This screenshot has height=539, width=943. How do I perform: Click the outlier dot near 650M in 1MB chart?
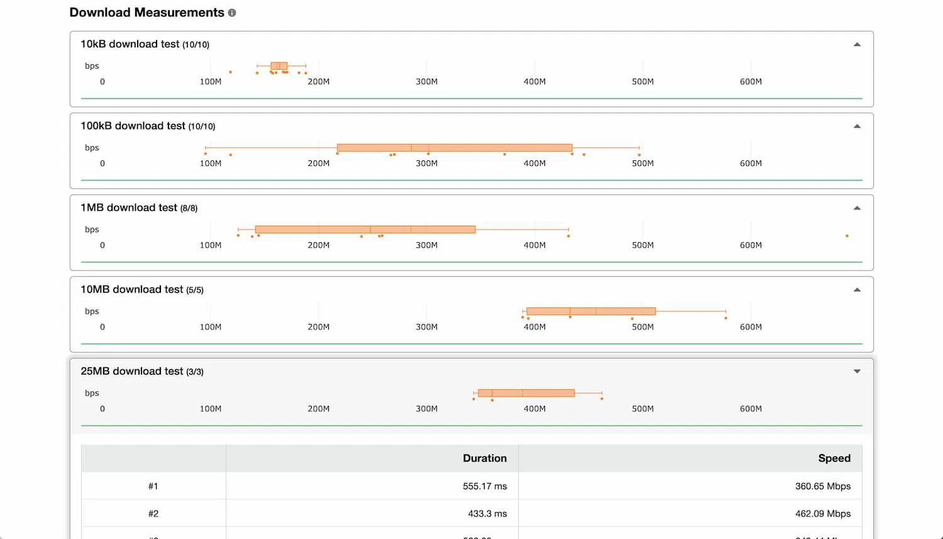[x=847, y=235]
